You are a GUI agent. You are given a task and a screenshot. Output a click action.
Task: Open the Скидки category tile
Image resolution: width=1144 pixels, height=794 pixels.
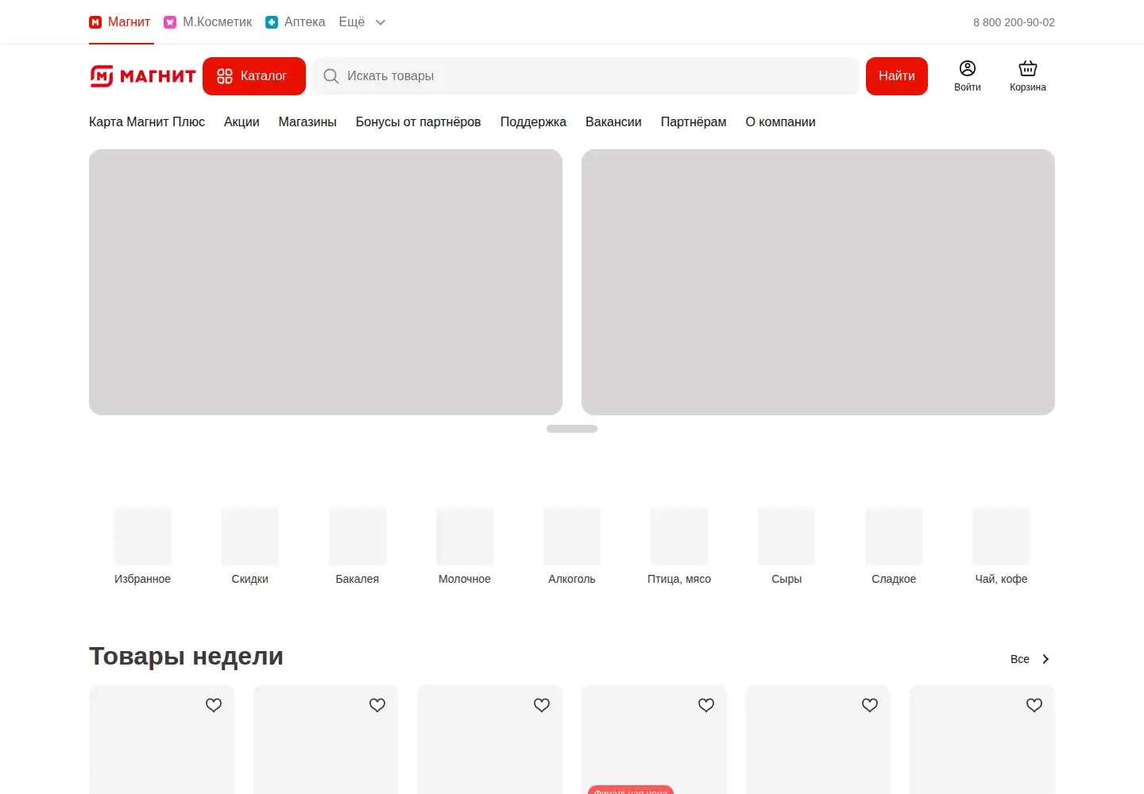pyautogui.click(x=250, y=546)
